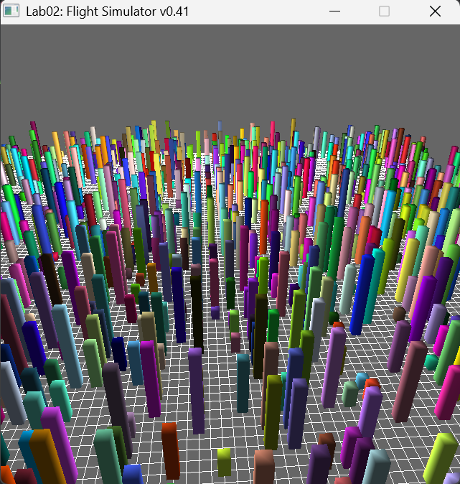Image resolution: width=460 pixels, height=484 pixels.
Task: Click the 'Lab02: Flight Simulator v0.41' title text
Action: (x=107, y=11)
